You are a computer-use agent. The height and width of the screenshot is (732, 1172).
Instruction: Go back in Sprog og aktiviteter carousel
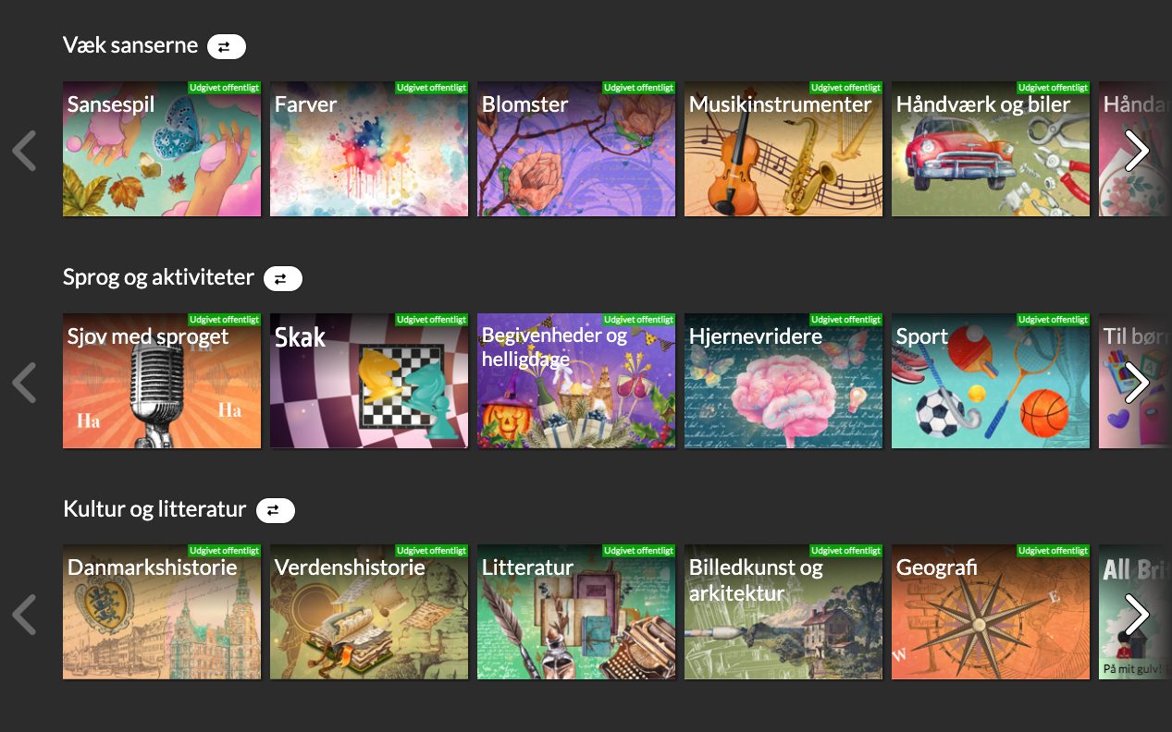24,383
